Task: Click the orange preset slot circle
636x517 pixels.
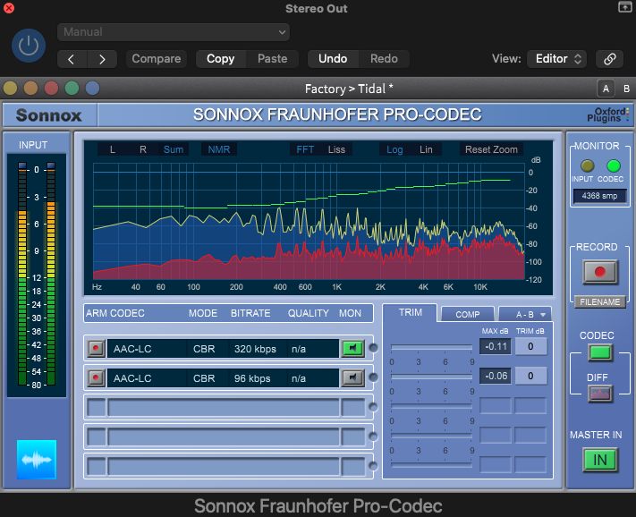Action: click(x=30, y=88)
